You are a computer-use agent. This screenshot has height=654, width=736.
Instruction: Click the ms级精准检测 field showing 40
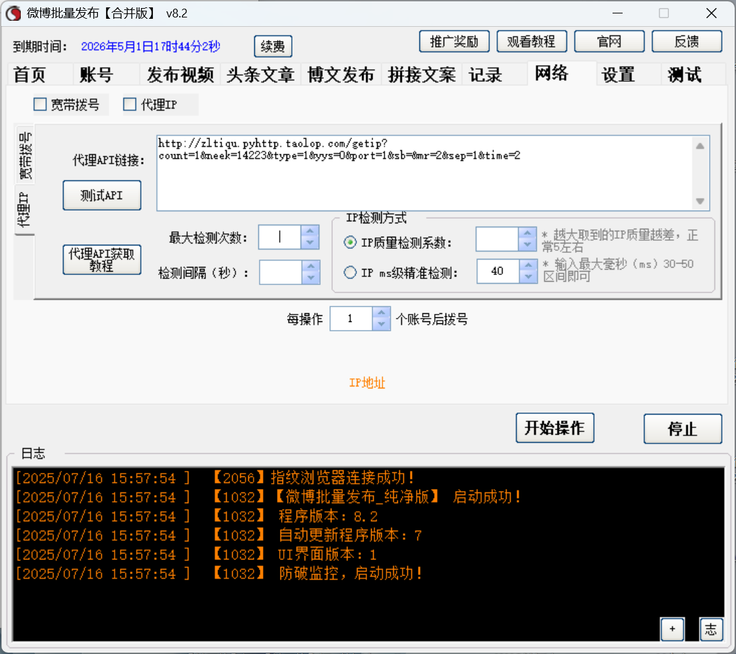498,271
